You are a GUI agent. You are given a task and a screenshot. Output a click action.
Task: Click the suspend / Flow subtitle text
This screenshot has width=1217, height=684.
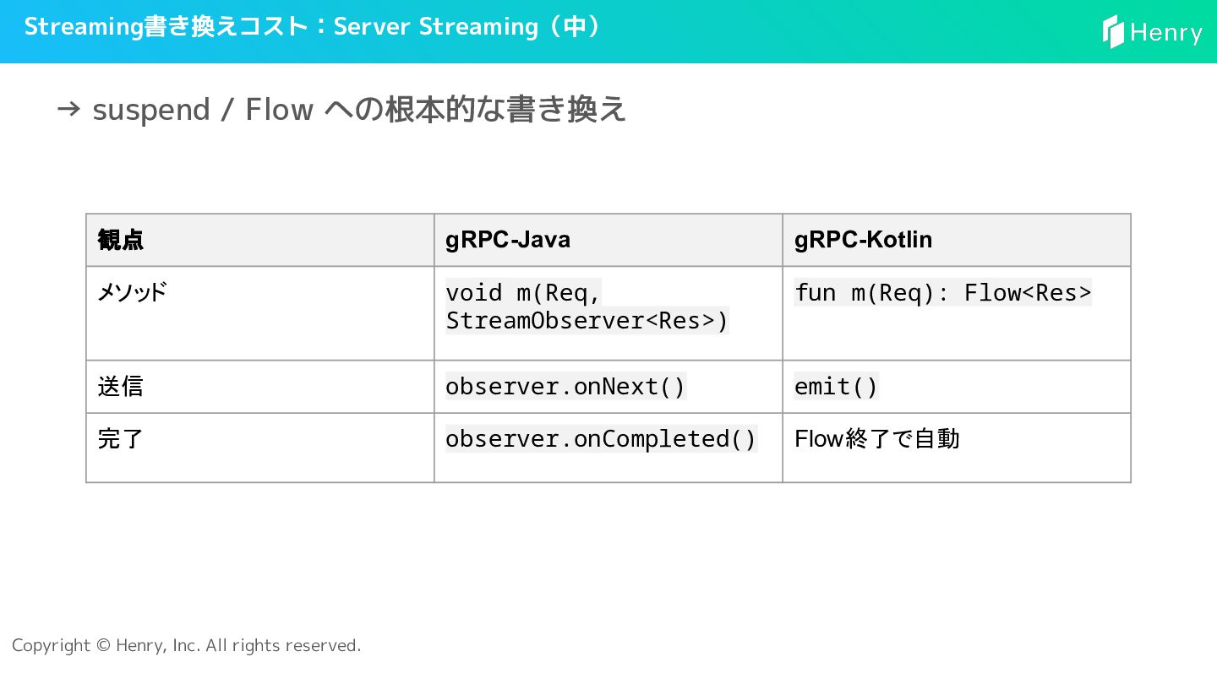[x=359, y=110]
